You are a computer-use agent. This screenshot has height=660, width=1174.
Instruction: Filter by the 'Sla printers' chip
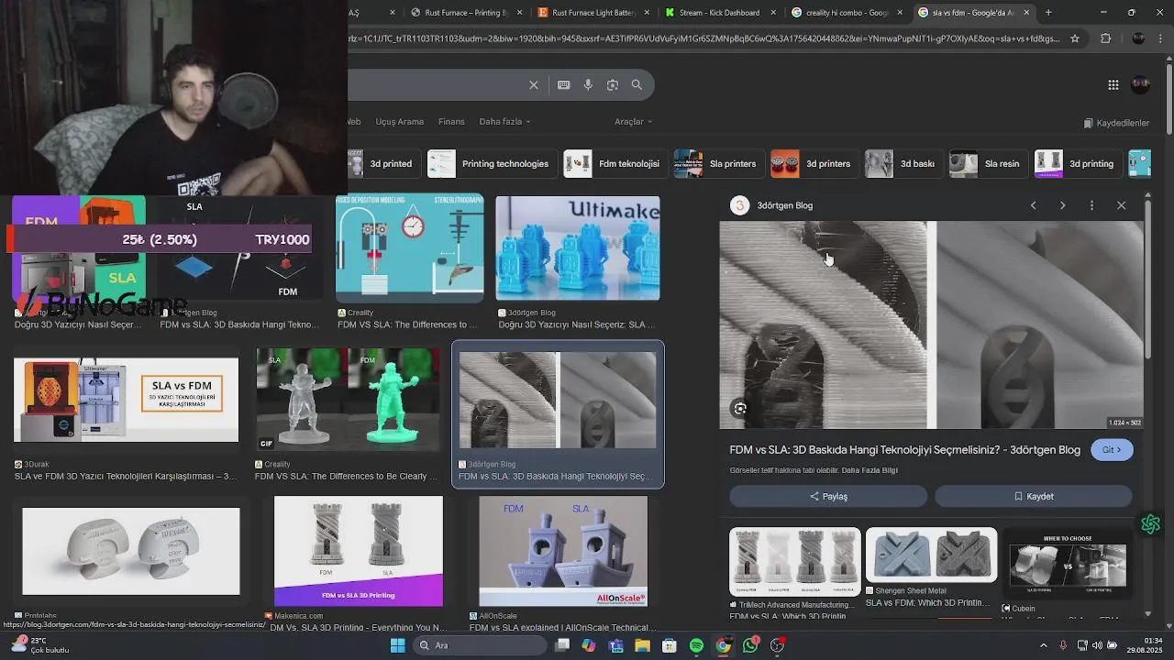click(717, 164)
